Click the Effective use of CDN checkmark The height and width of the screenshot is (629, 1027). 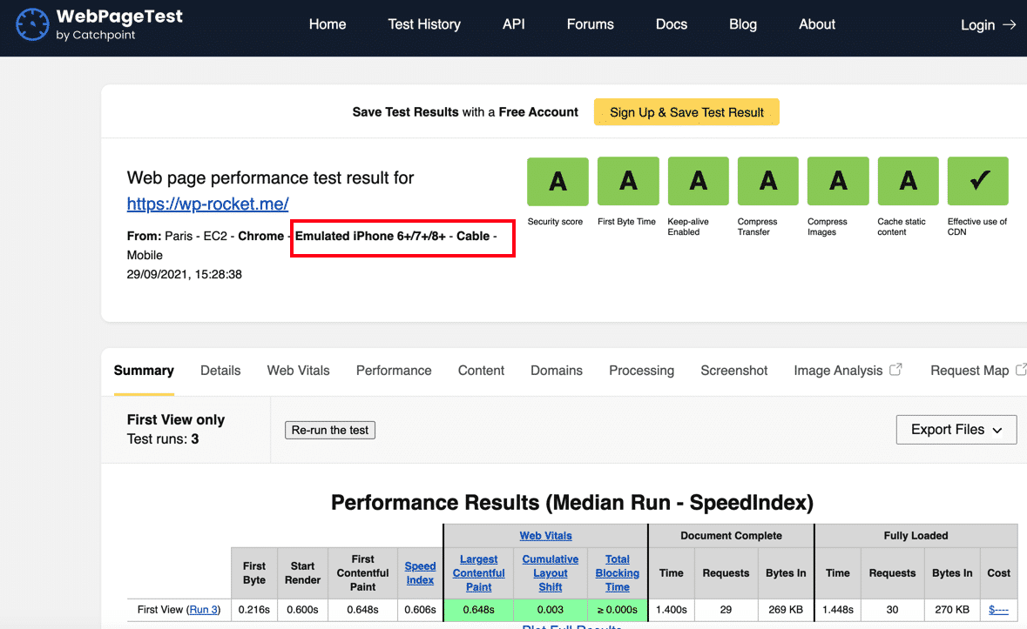click(x=977, y=181)
